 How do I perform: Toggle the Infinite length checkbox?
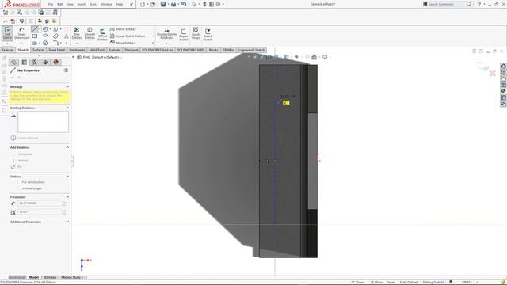pos(19,188)
